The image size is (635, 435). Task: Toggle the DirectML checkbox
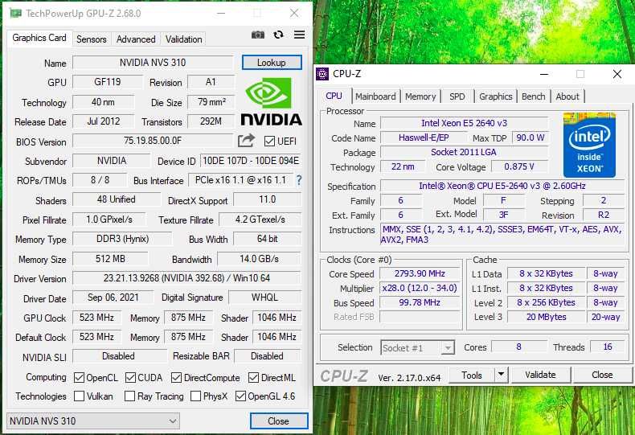[253, 377]
